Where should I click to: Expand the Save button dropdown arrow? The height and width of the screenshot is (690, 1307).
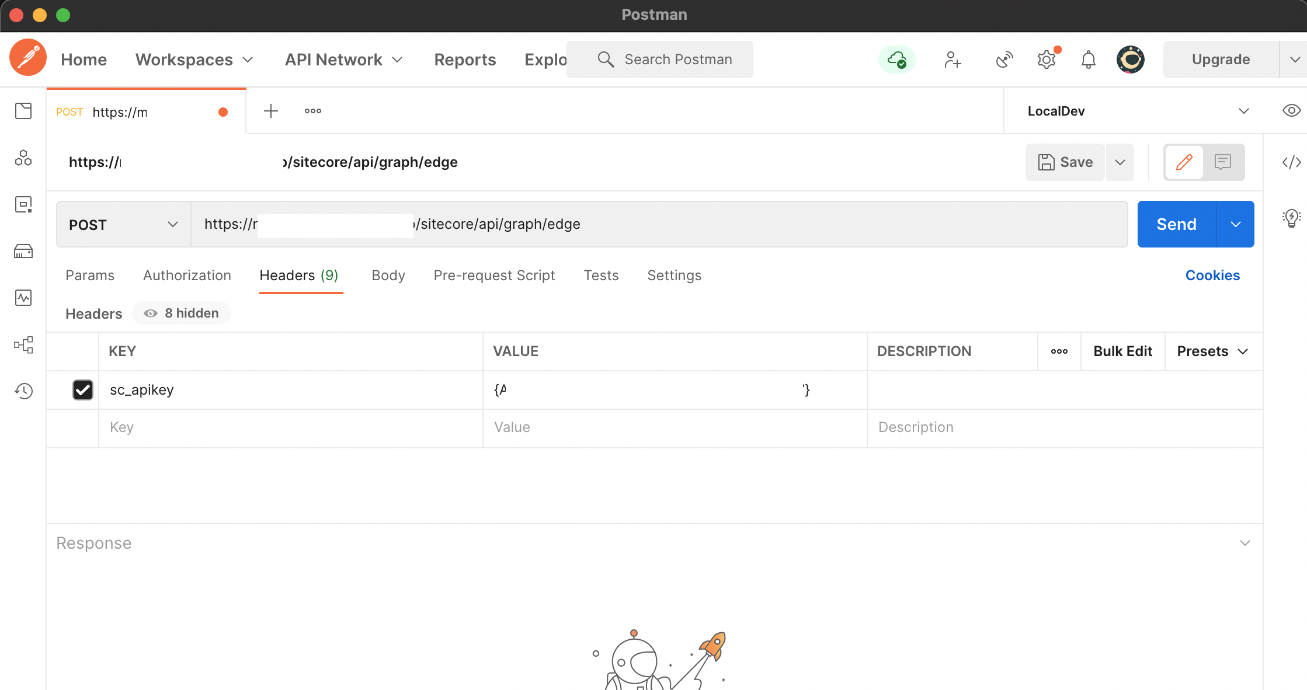pyautogui.click(x=1120, y=162)
